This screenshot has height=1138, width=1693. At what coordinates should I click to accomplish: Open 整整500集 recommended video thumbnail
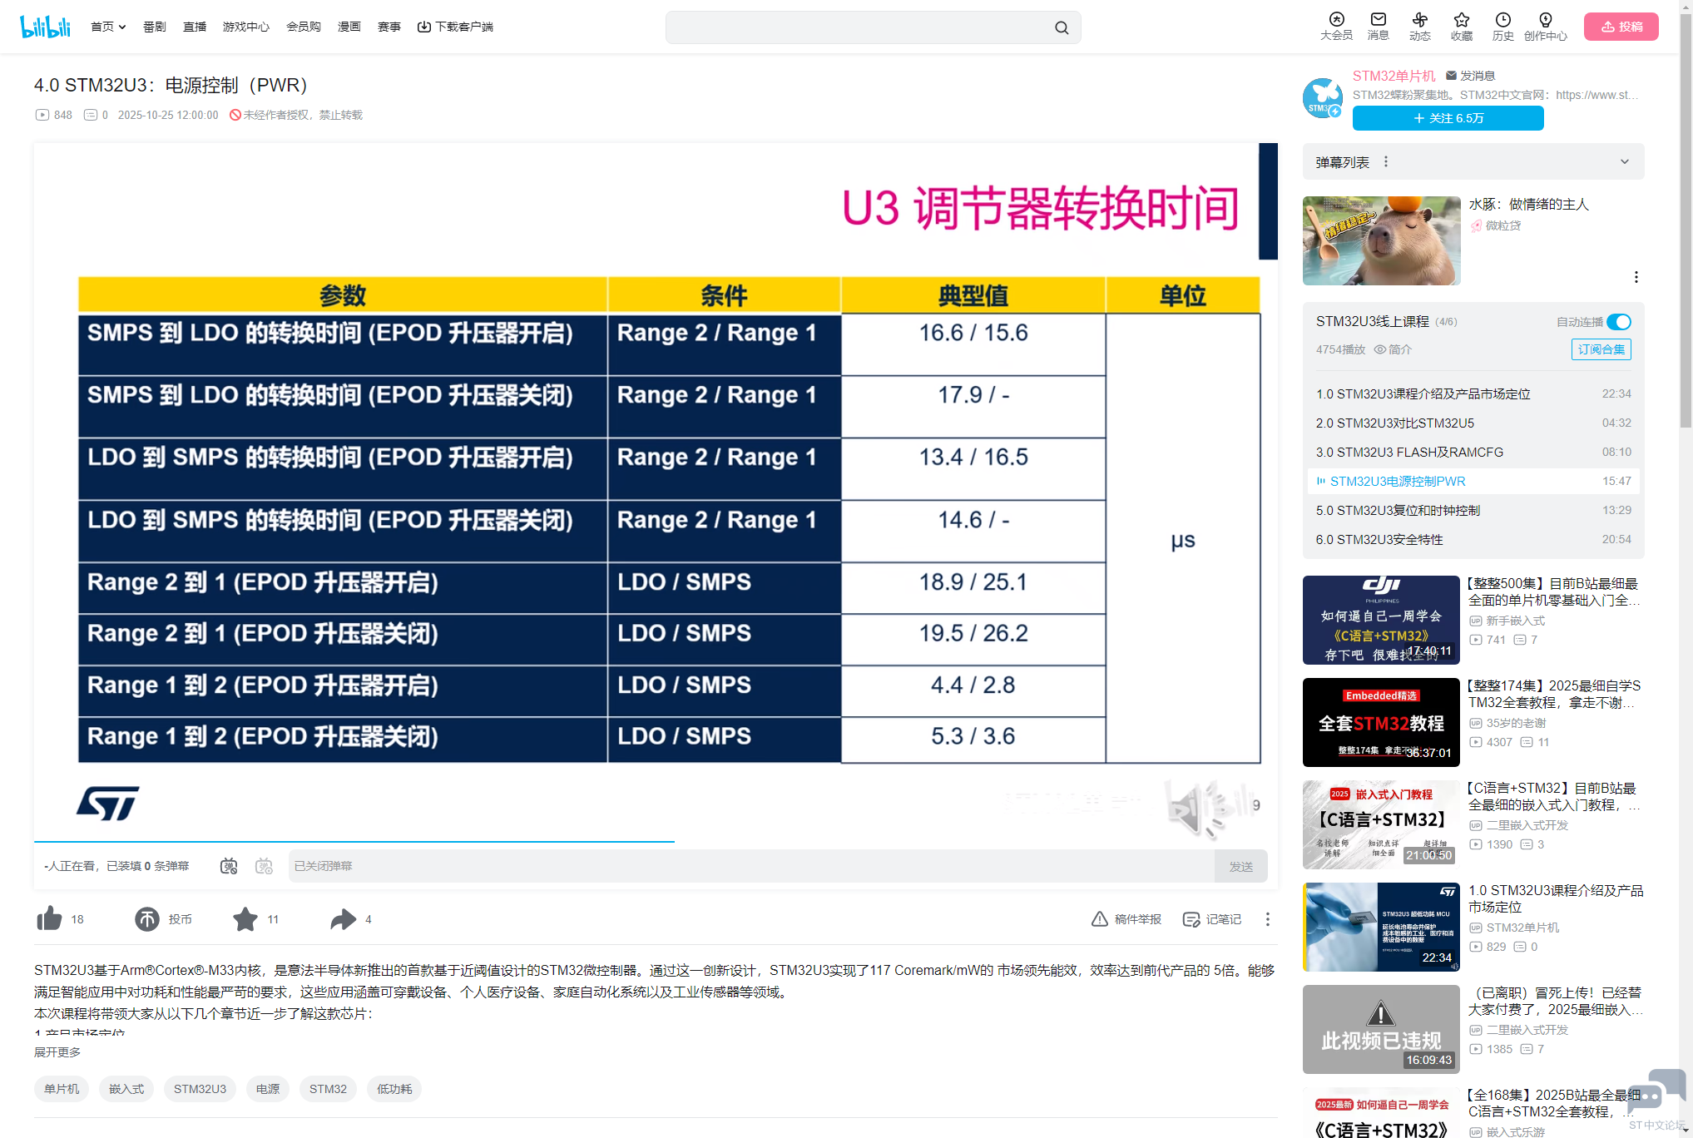point(1381,620)
